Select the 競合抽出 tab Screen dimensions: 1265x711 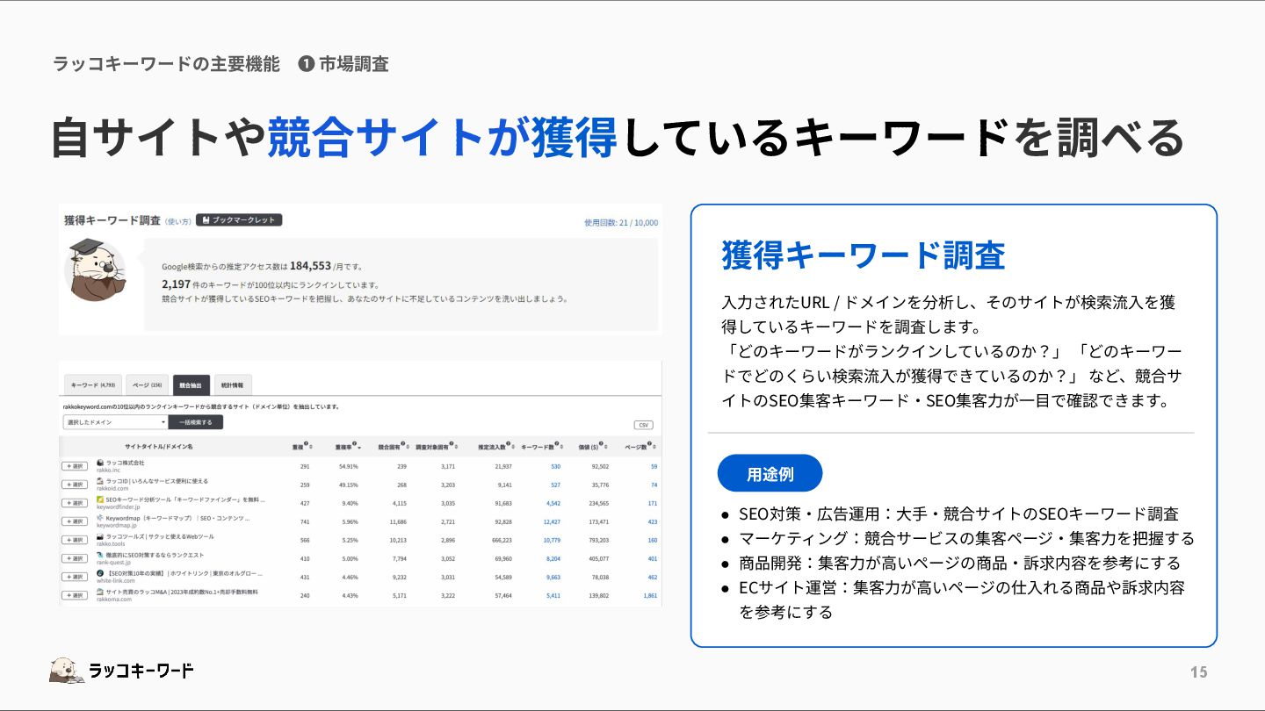pos(192,385)
